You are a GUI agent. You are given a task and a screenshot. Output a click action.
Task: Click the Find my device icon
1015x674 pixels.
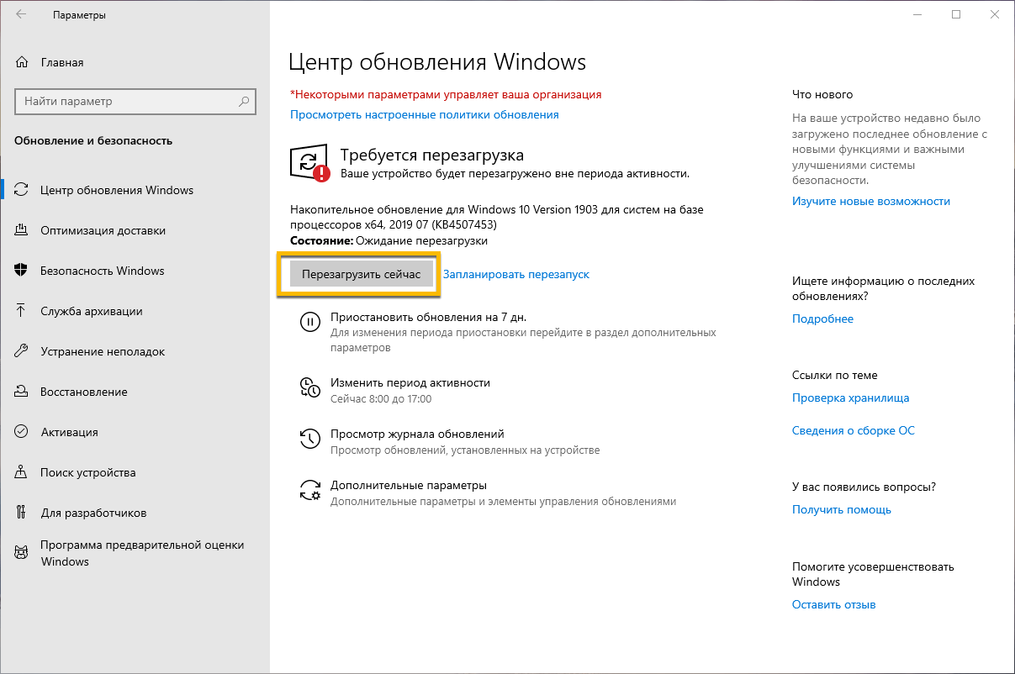tap(22, 472)
